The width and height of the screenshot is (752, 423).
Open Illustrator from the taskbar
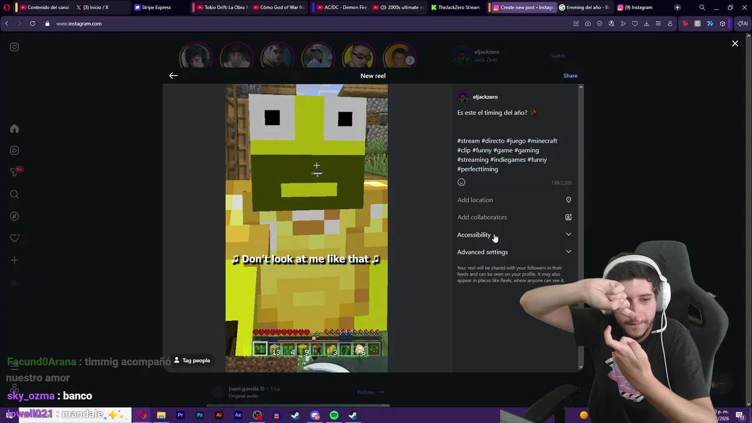click(x=219, y=415)
